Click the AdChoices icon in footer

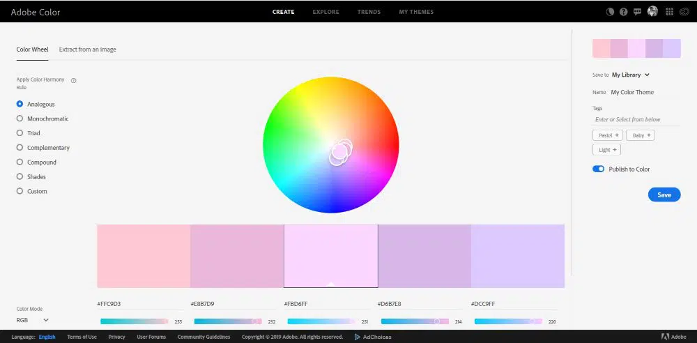click(358, 337)
